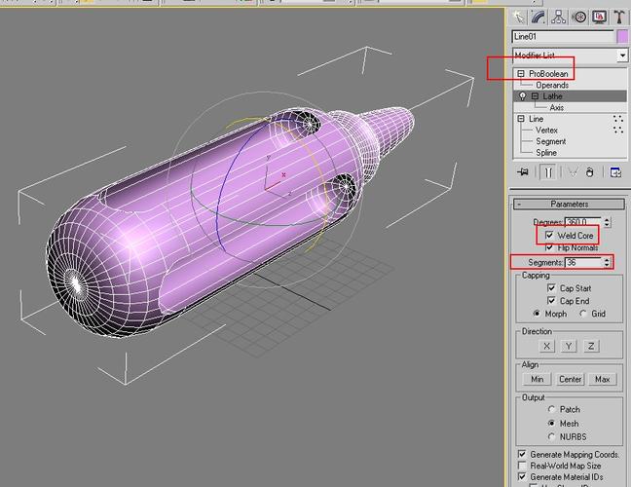Align lathe axis to Min
This screenshot has width=631, height=487.
[537, 379]
